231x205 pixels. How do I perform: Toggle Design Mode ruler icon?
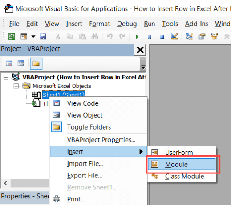174,36
